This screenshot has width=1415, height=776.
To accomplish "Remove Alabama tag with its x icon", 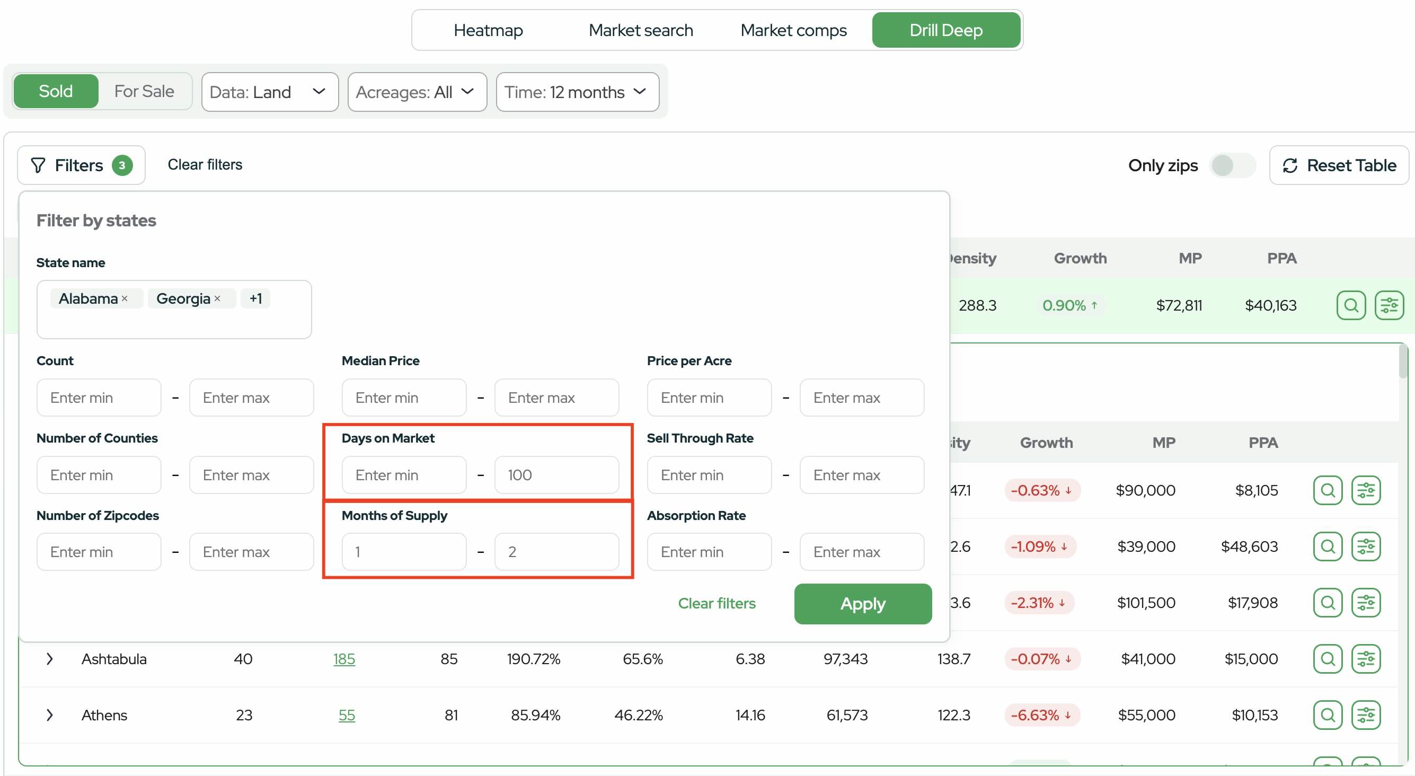I will coord(125,298).
